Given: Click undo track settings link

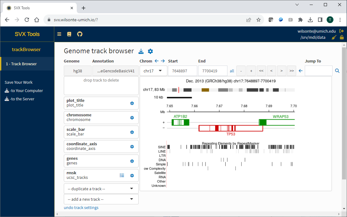Looking at the screenshot, I should [81, 207].
